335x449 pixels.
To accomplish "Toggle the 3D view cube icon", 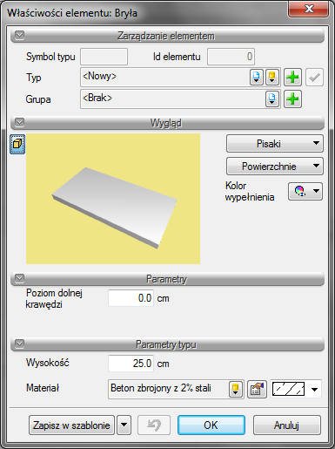I will point(17,144).
